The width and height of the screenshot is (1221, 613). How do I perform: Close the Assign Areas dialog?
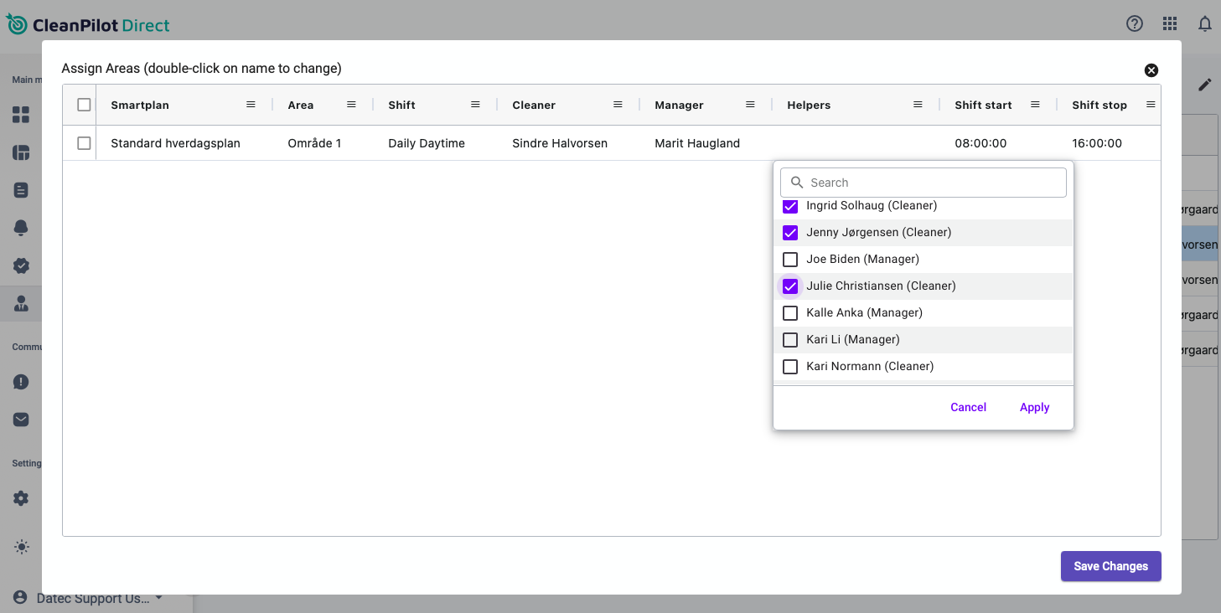[1151, 70]
